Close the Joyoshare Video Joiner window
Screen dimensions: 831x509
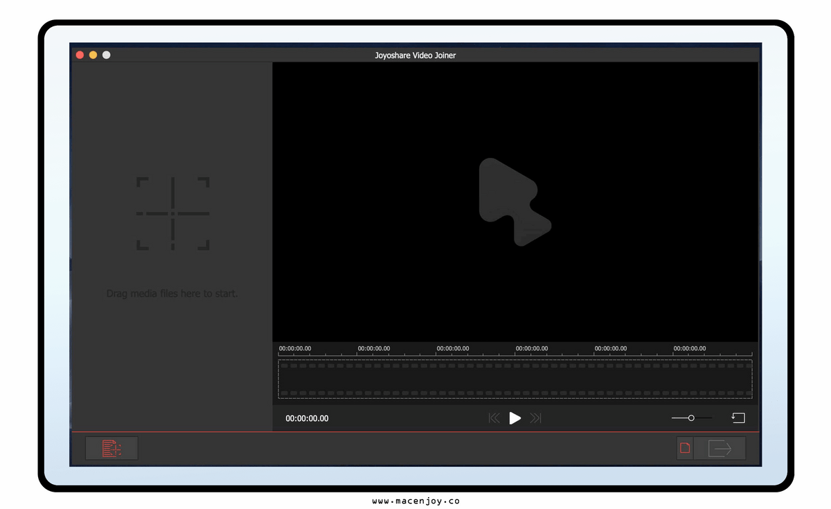click(80, 55)
